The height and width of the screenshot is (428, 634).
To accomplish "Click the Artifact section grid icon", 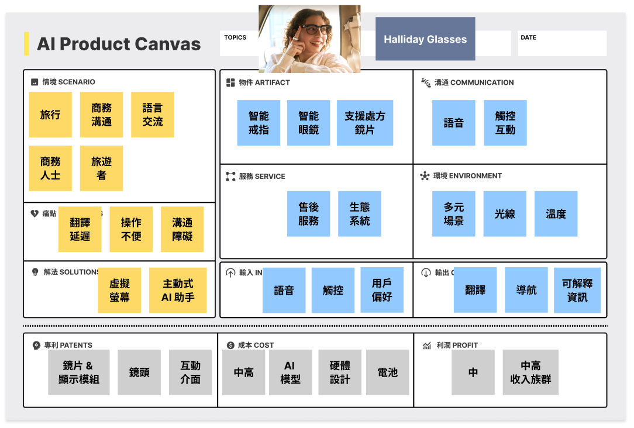I will tap(230, 82).
